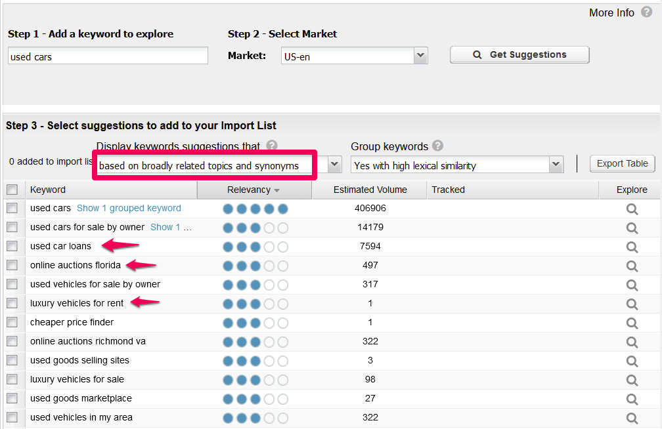Open the More Info help icon
662x429 pixels.
tap(648, 12)
